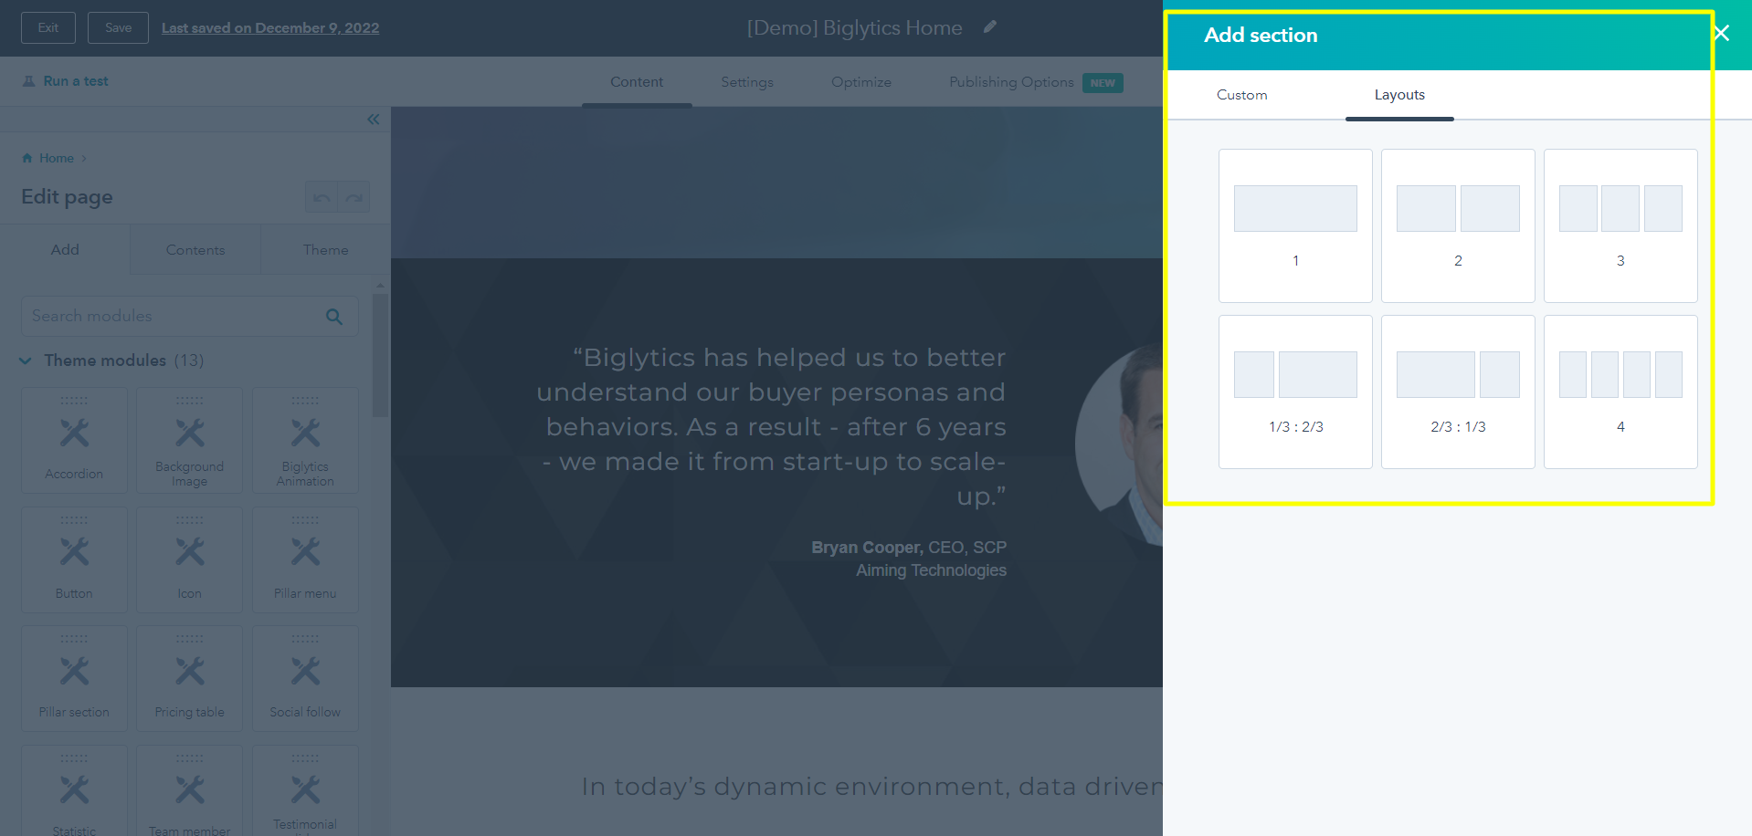1752x836 pixels.
Task: Select the Pillar section module icon
Action: click(x=74, y=671)
